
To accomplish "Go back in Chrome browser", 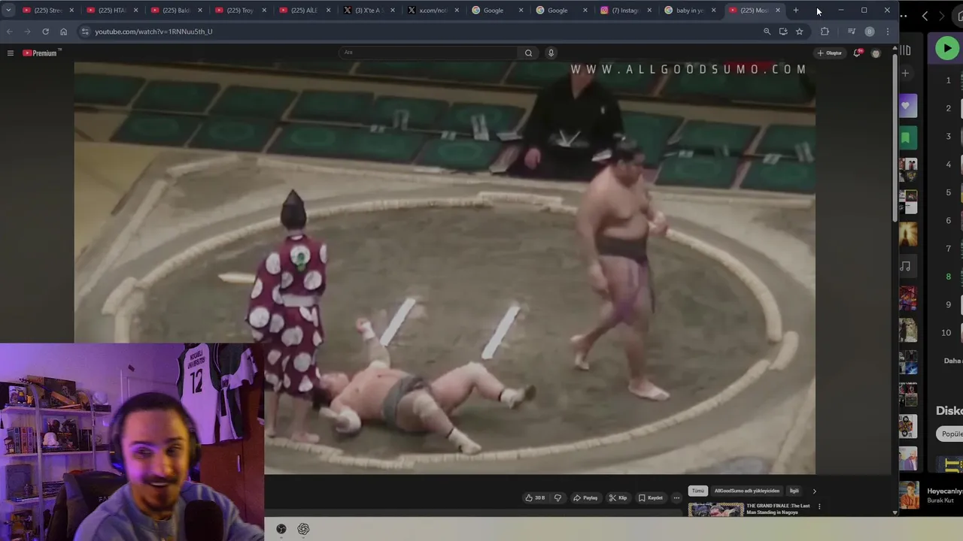I will (10, 32).
